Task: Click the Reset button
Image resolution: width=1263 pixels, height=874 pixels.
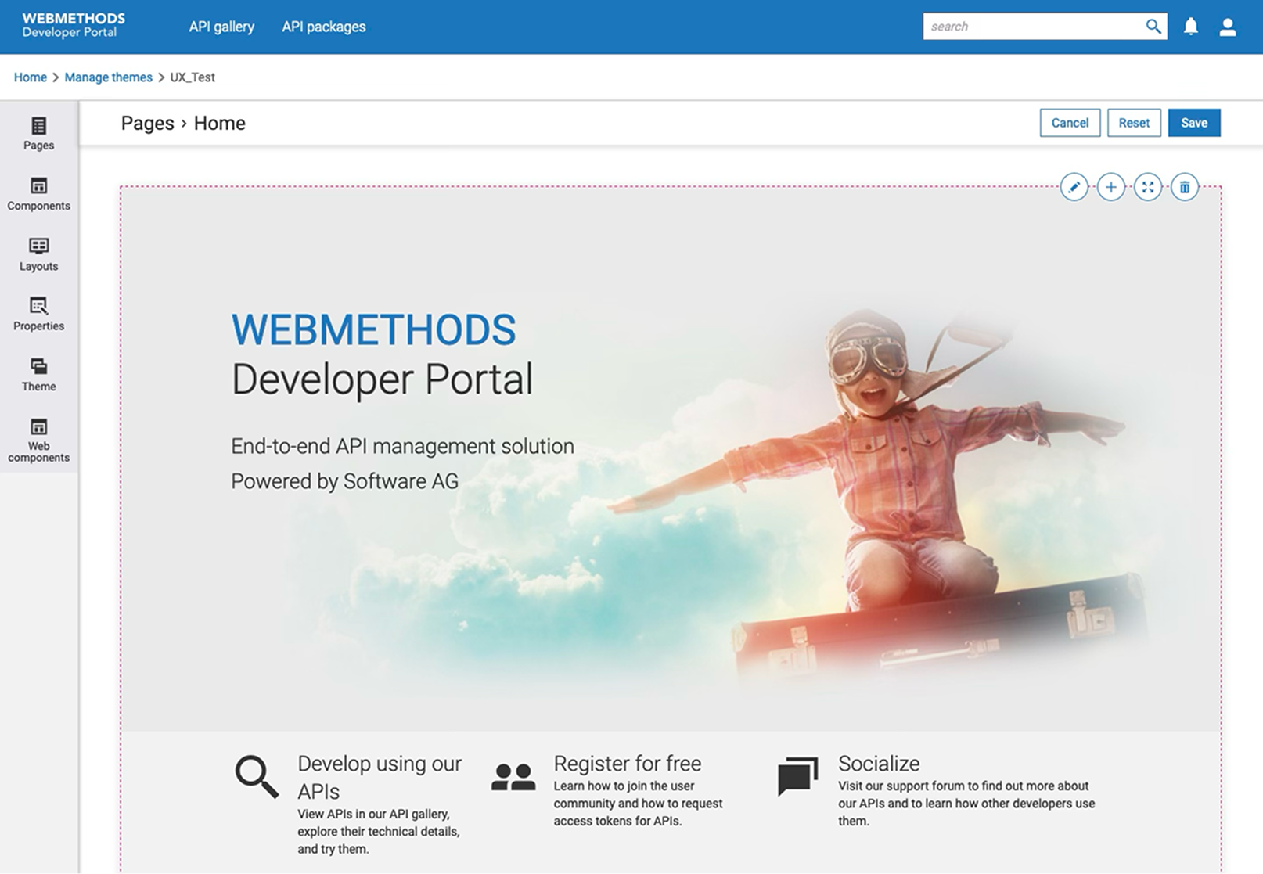Action: coord(1134,123)
